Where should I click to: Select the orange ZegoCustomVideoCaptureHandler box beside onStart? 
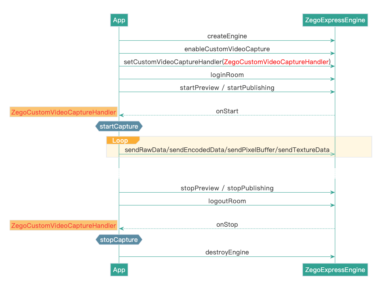pos(64,113)
